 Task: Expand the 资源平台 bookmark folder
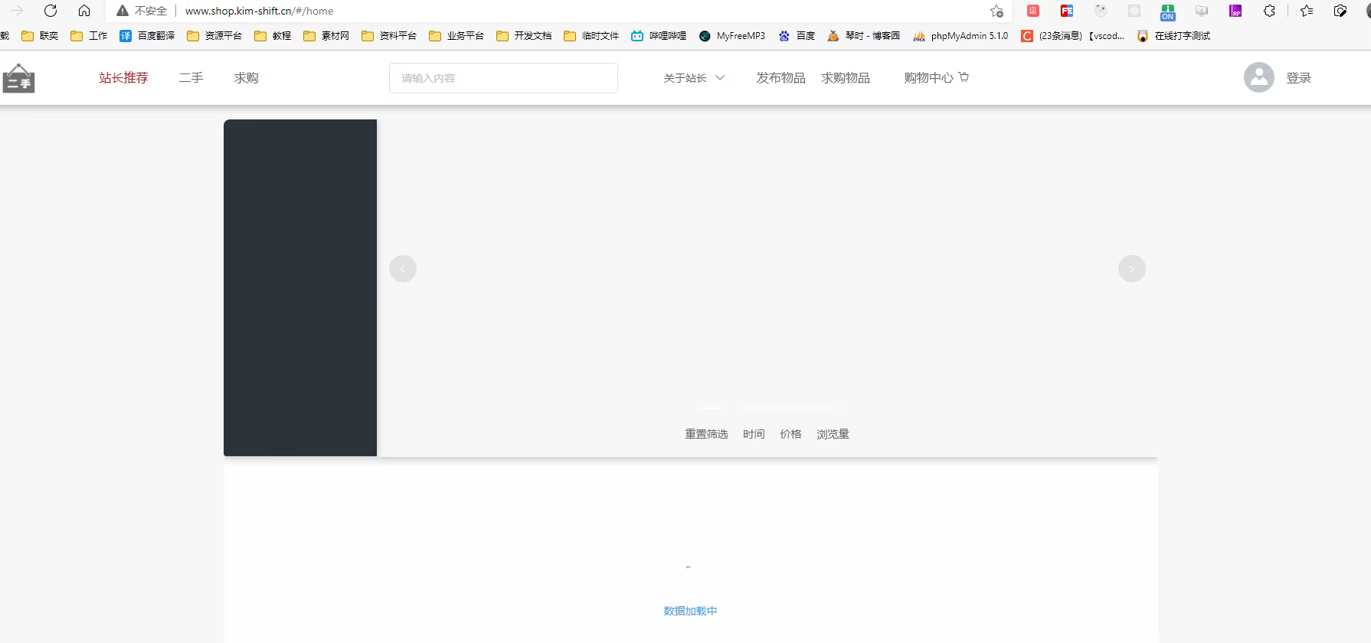click(214, 36)
